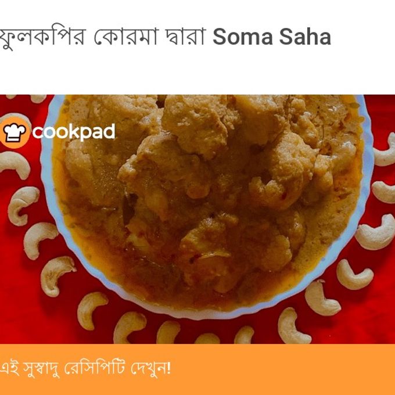This screenshot has height=395, width=395.
Task: Tap the এই সুস্বাদু রেসিপিটি দেখুন! banner text
Action: [85, 369]
